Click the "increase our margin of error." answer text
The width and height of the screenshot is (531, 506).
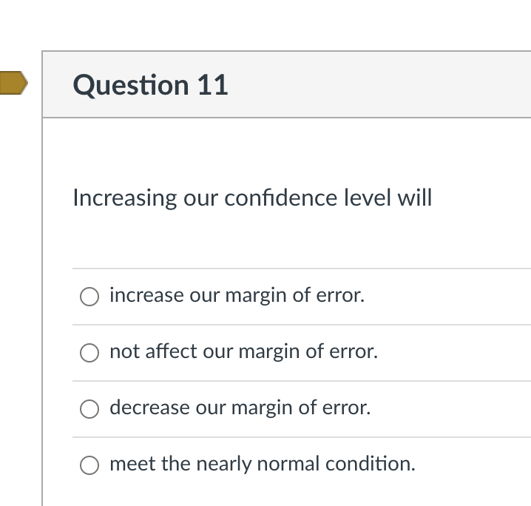tap(237, 296)
